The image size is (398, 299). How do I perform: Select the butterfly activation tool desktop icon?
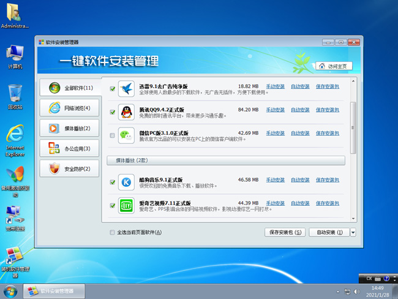click(x=15, y=181)
